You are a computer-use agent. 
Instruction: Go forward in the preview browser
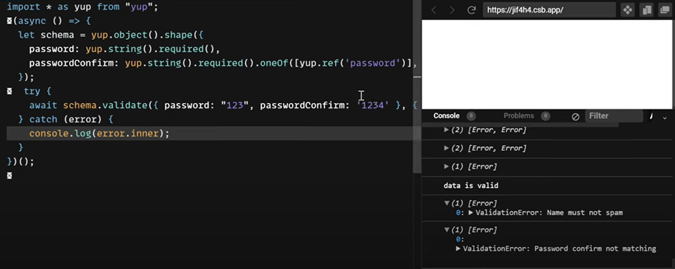[452, 10]
